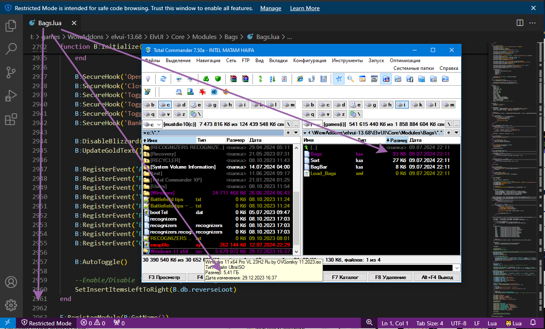Open the notifications bell in status bar
The width and height of the screenshot is (545, 329).
533,323
